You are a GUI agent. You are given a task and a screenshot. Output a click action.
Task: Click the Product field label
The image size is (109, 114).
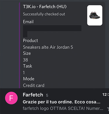pos(31,41)
